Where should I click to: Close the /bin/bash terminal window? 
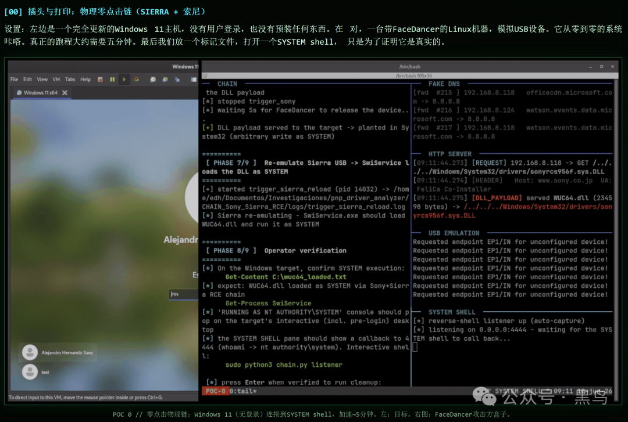click(612, 67)
